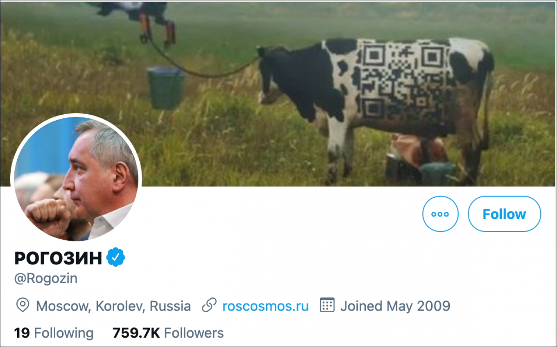Select the @Rogozin handle text
557x347 pixels.
point(46,279)
